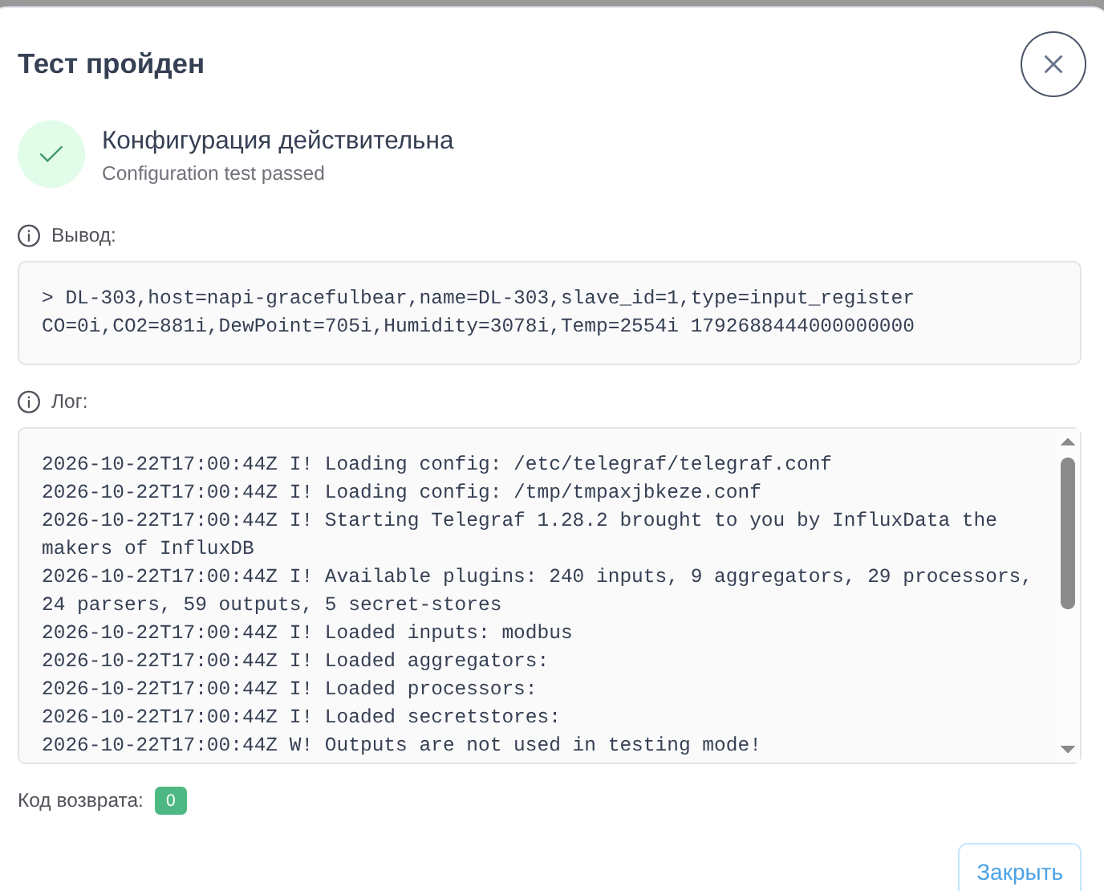The width and height of the screenshot is (1104, 891).
Task: Click the Конфигурация действительна heading
Action: [278, 140]
